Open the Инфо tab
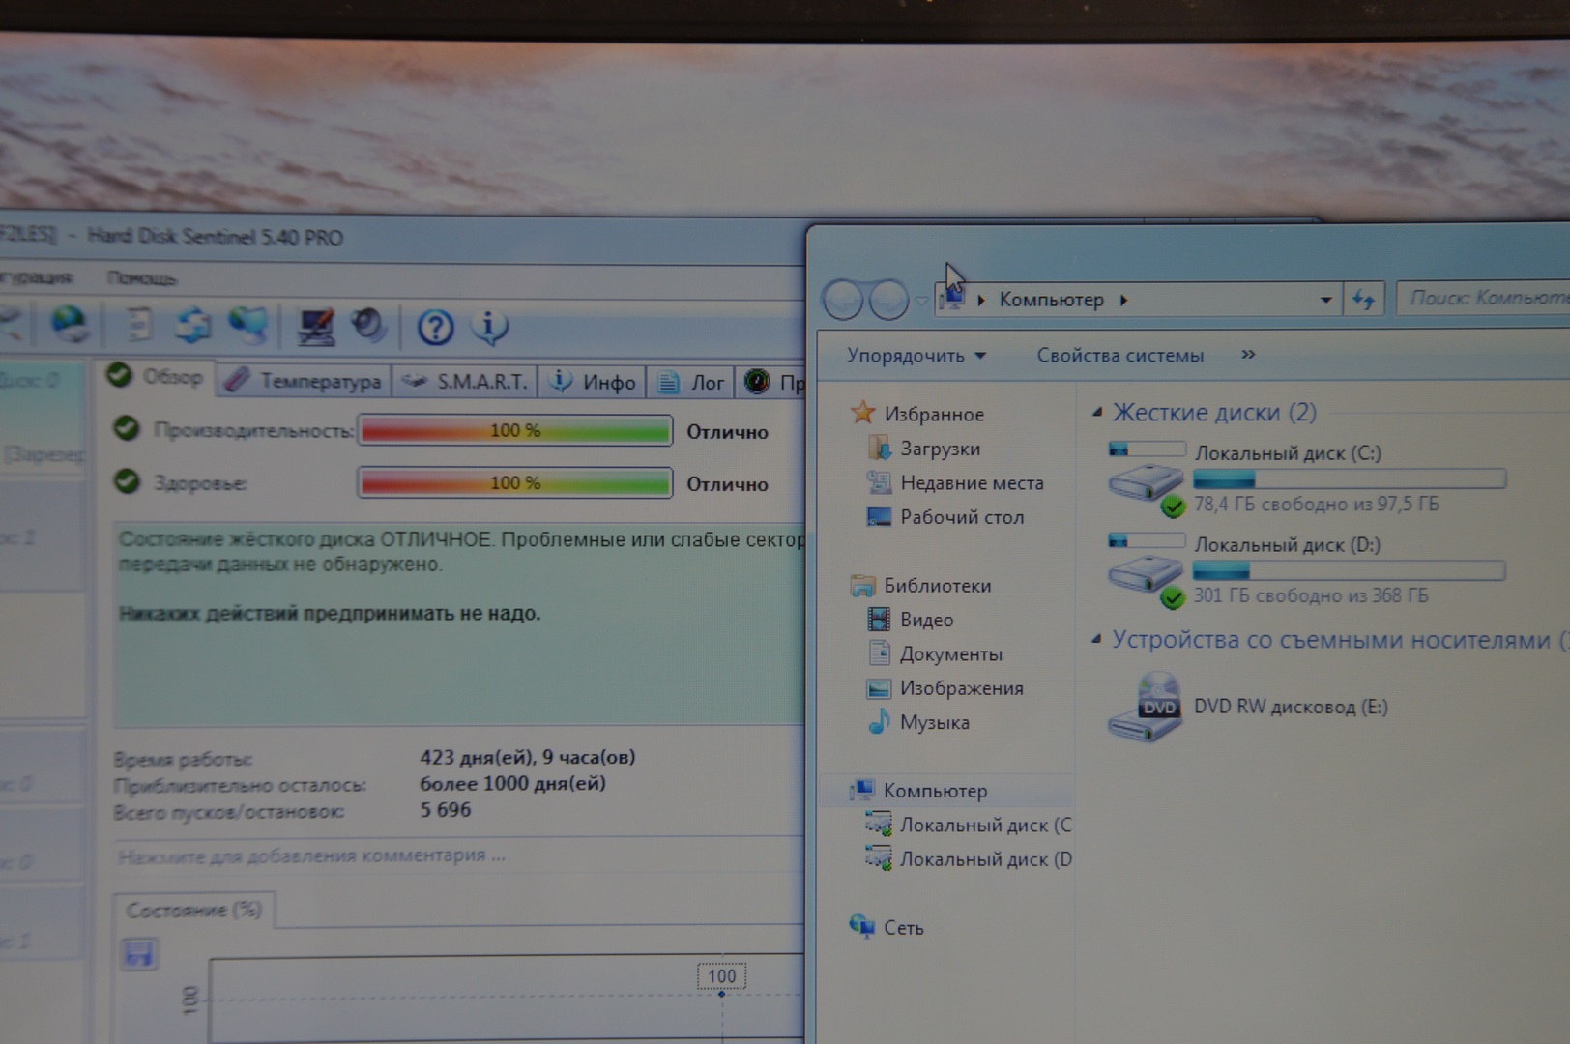The height and width of the screenshot is (1044, 1570). click(593, 383)
